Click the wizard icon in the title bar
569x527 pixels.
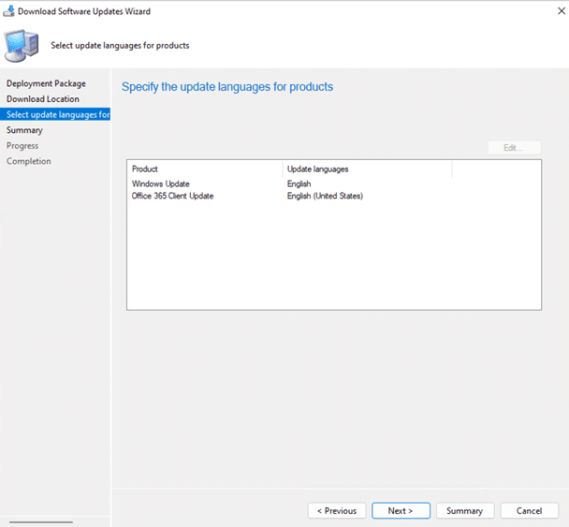pyautogui.click(x=9, y=11)
